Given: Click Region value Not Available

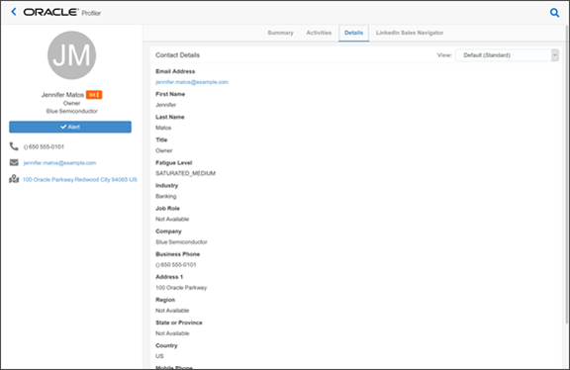Looking at the screenshot, I should coord(172,311).
